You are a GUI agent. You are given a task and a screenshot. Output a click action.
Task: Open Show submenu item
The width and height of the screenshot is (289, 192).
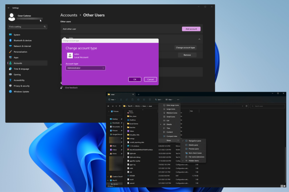169,141
